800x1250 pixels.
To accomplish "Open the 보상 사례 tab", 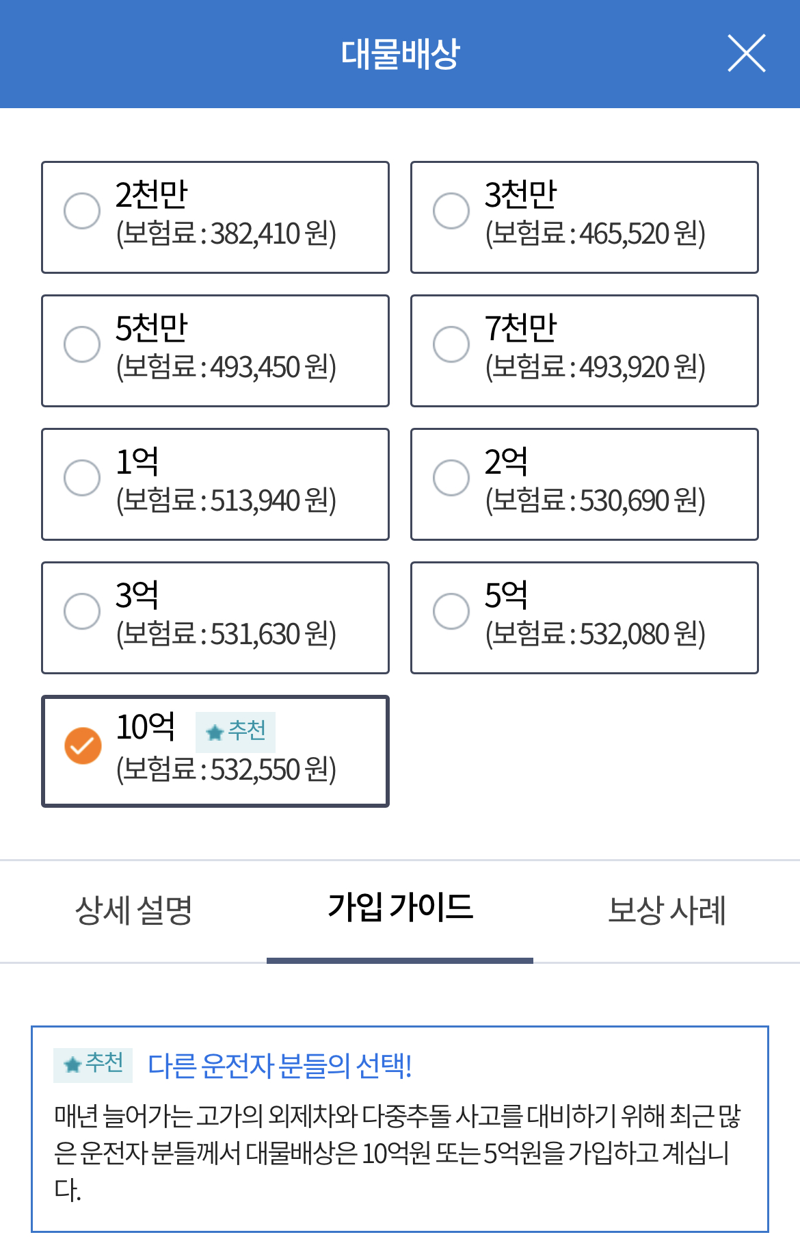I will (667, 910).
